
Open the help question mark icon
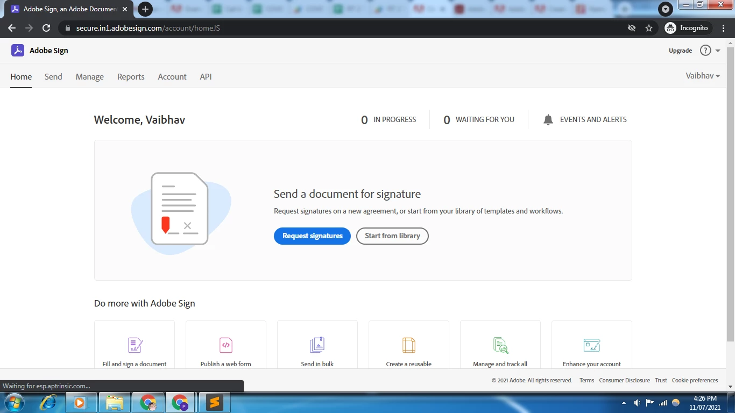click(705, 51)
